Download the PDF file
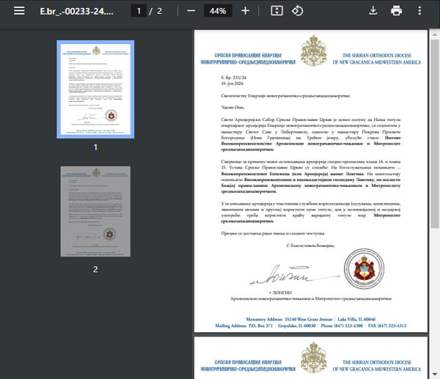The width and height of the screenshot is (440, 379). point(373,11)
